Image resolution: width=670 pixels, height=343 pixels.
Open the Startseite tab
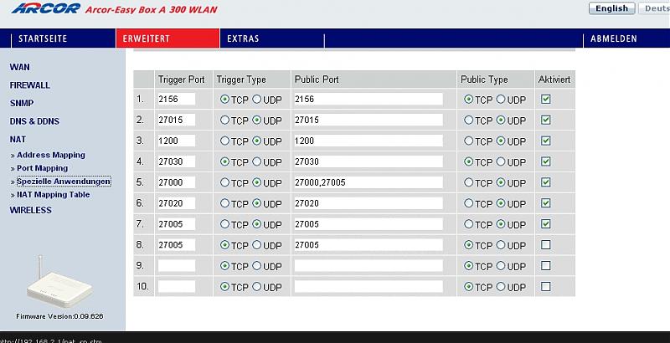point(43,38)
